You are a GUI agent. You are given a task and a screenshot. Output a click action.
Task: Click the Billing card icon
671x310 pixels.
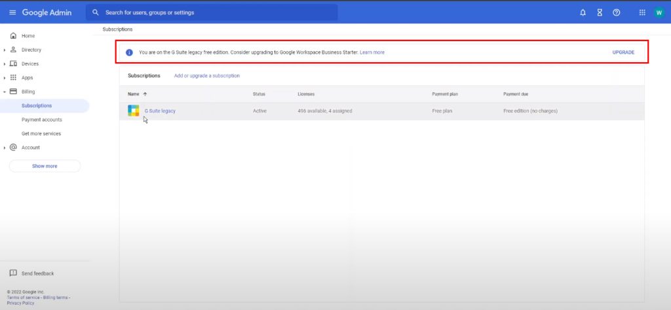point(13,92)
